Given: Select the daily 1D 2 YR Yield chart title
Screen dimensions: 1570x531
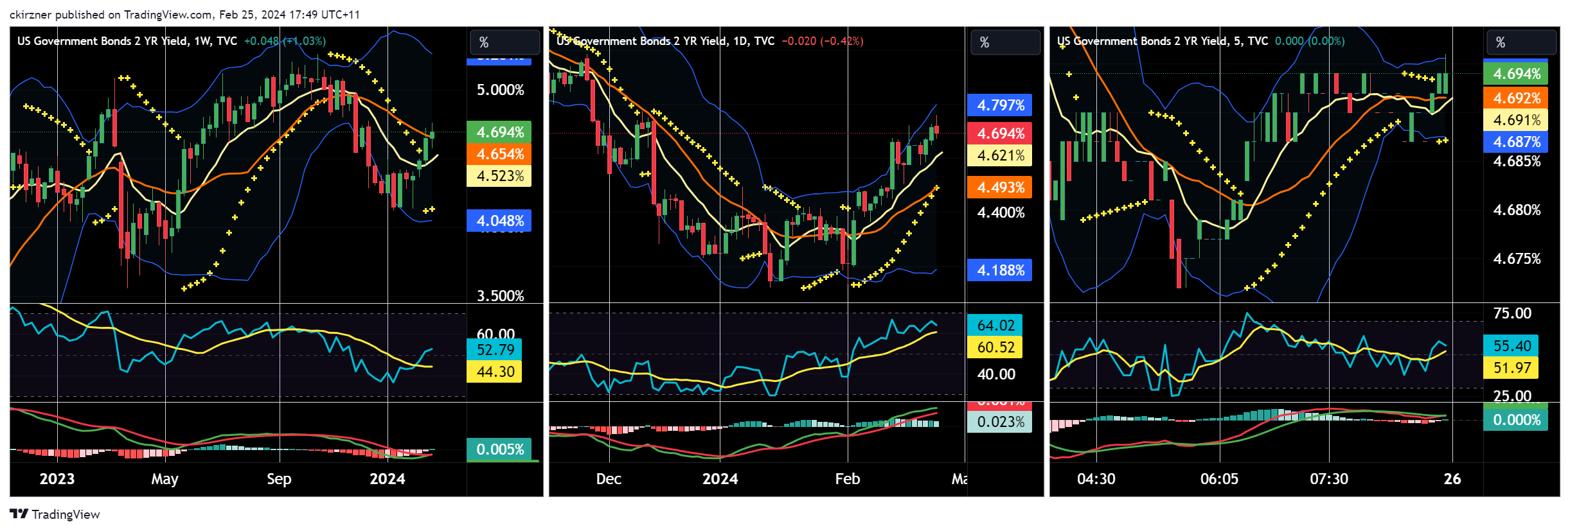Looking at the screenshot, I should pyautogui.click(x=666, y=41).
